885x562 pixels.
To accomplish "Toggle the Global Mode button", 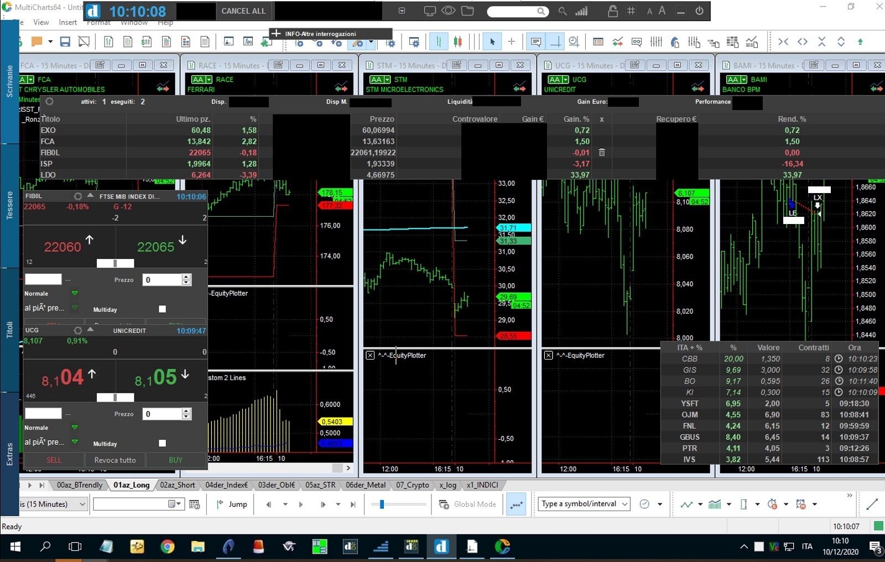I will [468, 504].
